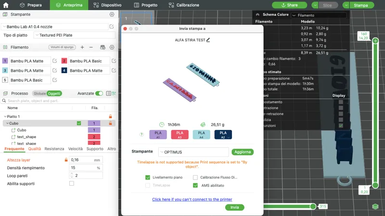Collapse the Cubo tree node
The image size is (385, 216).
pyautogui.click(x=7, y=123)
